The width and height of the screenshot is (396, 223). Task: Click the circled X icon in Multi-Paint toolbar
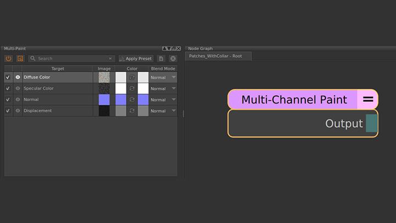click(x=173, y=59)
